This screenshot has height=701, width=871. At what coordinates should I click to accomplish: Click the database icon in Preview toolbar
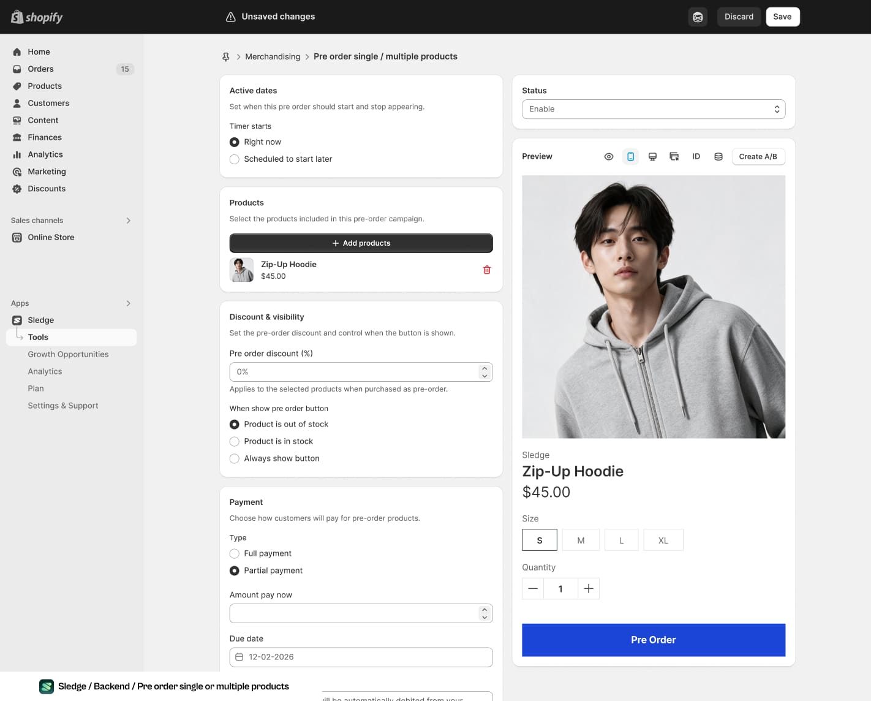pyautogui.click(x=718, y=157)
